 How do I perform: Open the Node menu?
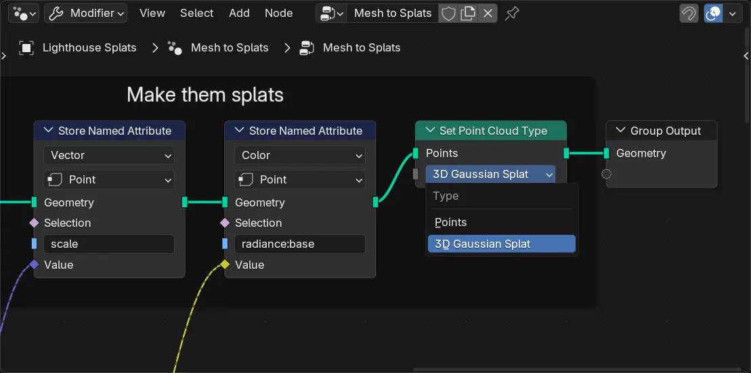[x=279, y=14]
